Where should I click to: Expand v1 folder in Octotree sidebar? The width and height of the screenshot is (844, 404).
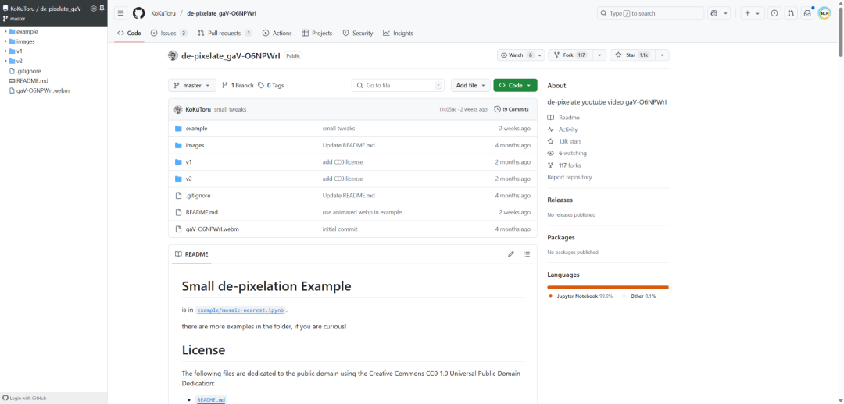pyautogui.click(x=5, y=51)
